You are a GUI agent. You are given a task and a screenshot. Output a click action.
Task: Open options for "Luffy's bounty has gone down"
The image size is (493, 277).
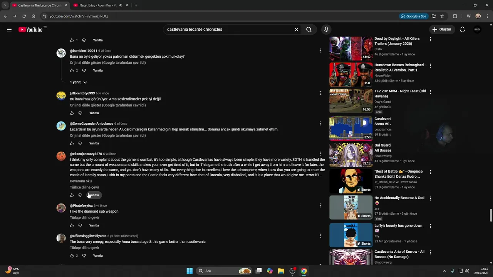[431, 226]
